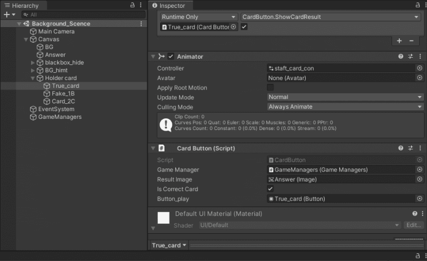This screenshot has height=261, width=427.
Task: Click the object picker for Result Image field
Action: pos(420,179)
